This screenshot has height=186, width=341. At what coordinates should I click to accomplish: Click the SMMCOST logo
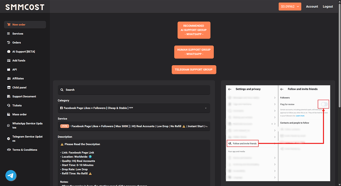pos(25,7)
